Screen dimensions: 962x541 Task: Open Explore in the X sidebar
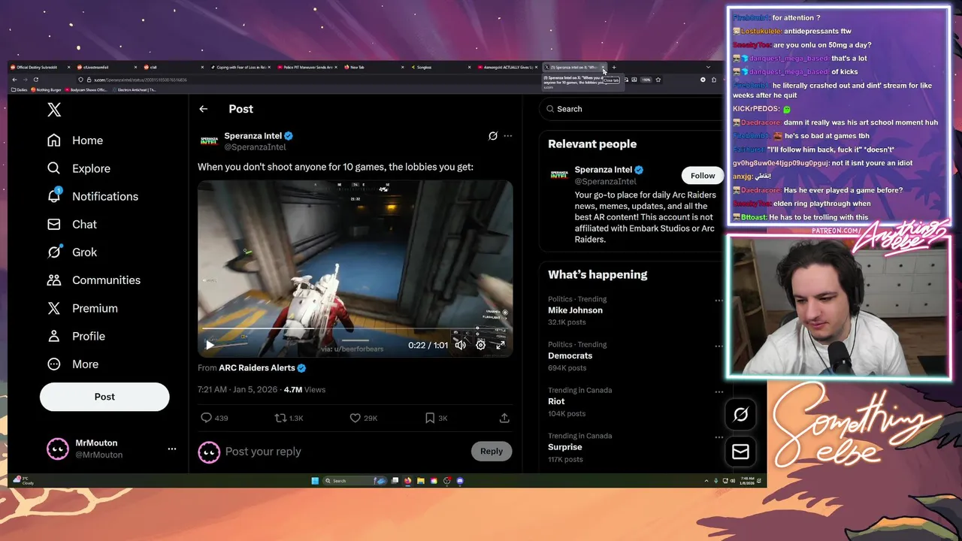coord(79,168)
